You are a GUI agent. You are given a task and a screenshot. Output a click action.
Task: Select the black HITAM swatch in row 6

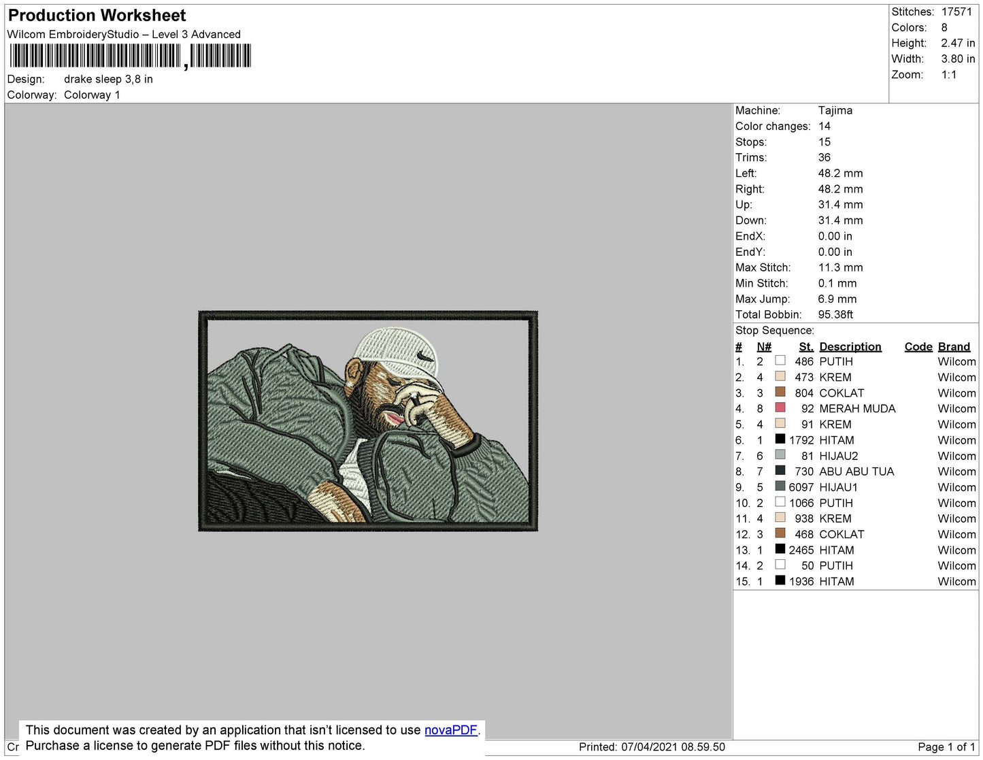(x=780, y=439)
